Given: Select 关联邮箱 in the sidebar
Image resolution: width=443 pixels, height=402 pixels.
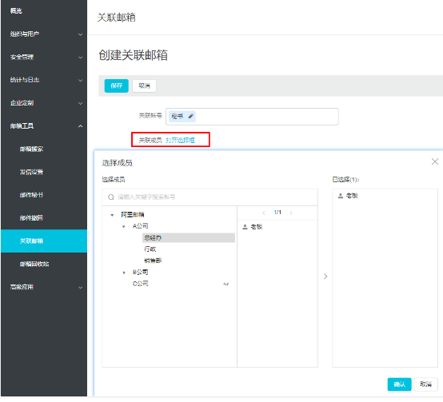Looking at the screenshot, I should click(x=44, y=241).
